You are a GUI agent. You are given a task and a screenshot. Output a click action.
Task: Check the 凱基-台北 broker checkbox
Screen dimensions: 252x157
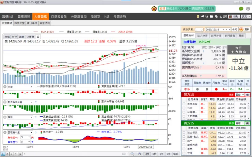pyautogui.click(x=184, y=137)
